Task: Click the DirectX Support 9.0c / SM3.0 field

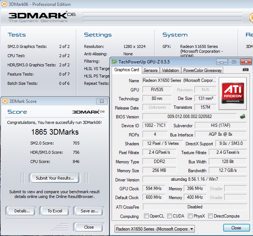Action: pyautogui.click(x=231, y=143)
